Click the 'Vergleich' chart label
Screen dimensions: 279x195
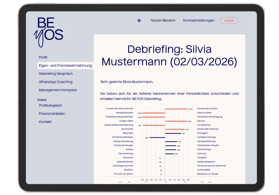202,157
